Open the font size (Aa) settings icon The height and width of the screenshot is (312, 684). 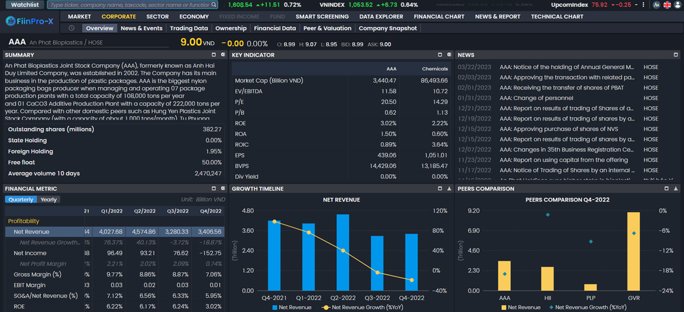657,5
